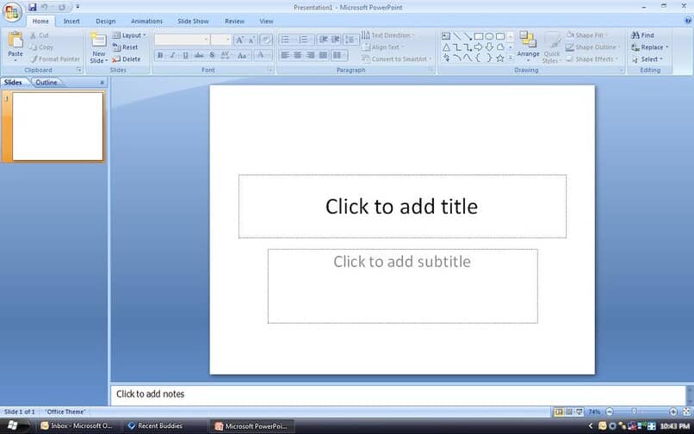Decrease list indent level icon

[x=323, y=40]
